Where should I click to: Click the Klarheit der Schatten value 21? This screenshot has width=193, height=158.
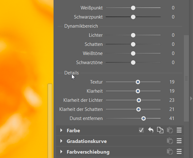point(172,109)
